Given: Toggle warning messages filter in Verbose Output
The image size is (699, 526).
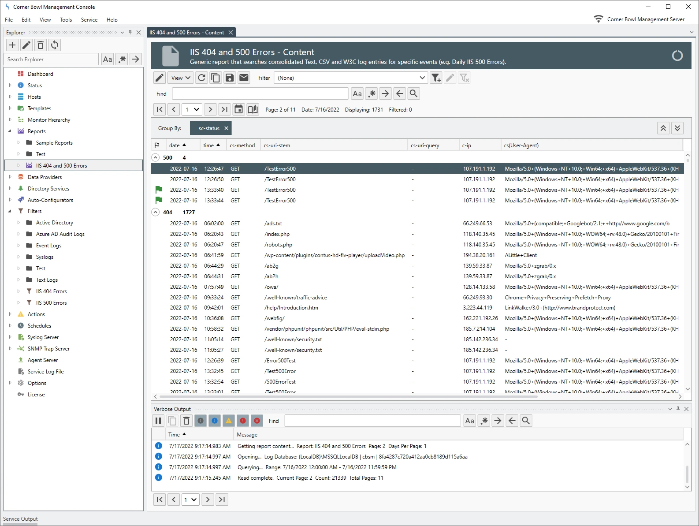Looking at the screenshot, I should click(229, 421).
